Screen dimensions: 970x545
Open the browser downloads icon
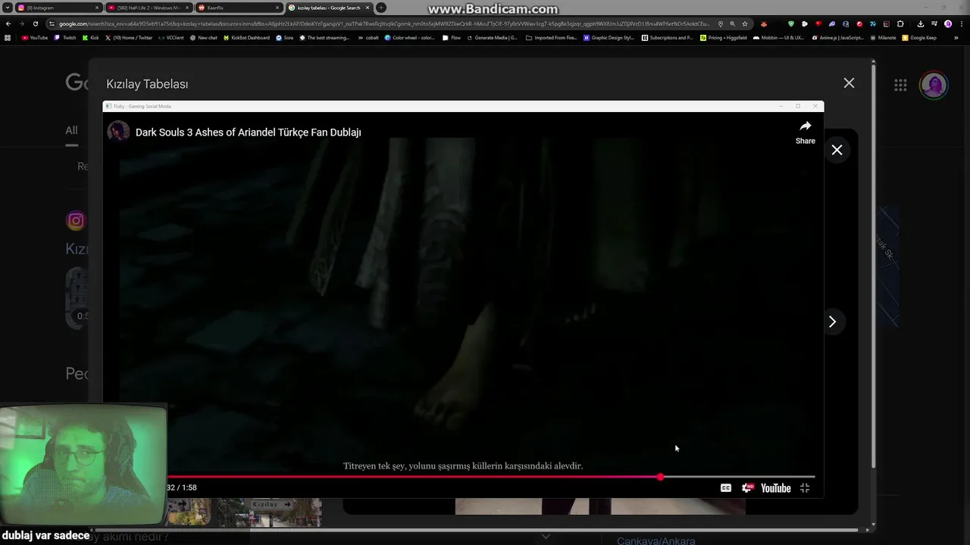tap(920, 23)
